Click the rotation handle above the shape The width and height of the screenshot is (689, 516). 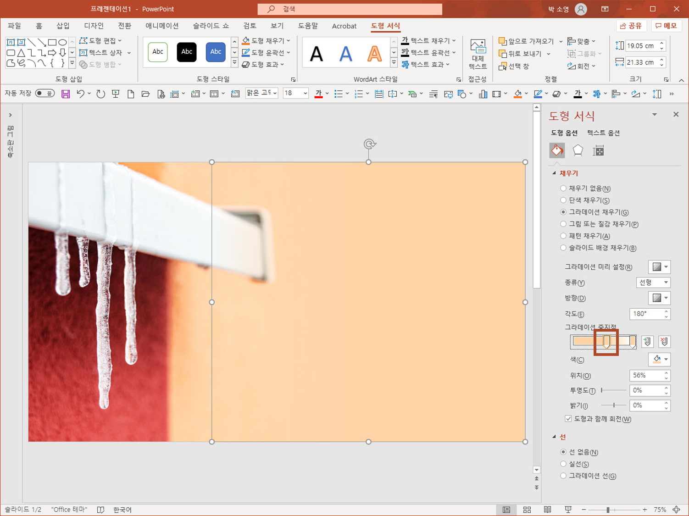(369, 144)
